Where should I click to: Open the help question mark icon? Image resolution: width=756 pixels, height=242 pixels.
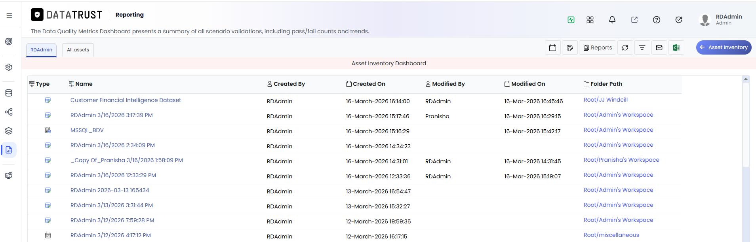657,20
